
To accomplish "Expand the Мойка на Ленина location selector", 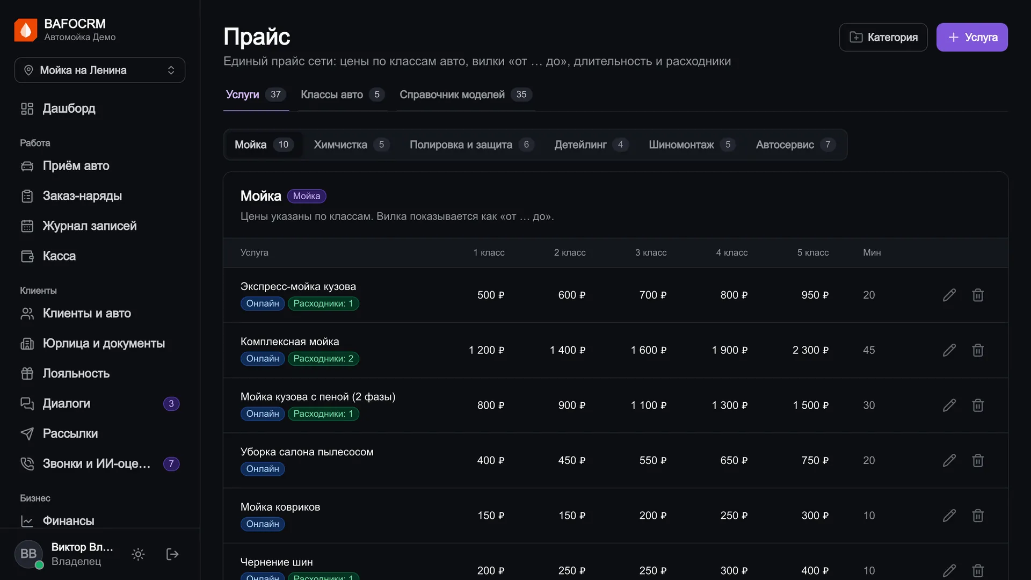I will [x=100, y=70].
